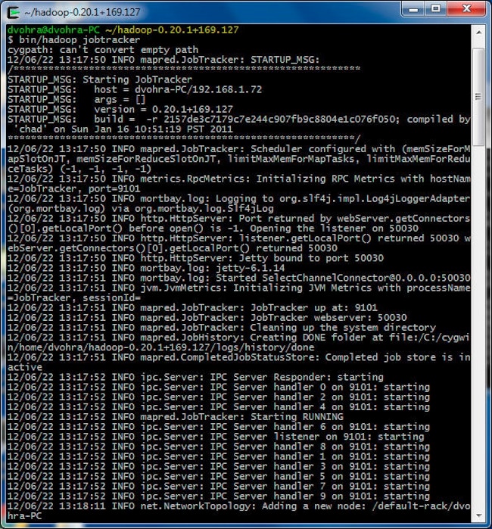The width and height of the screenshot is (492, 529).
Task: Click the text 'Jetty bound to port 50030'
Action: click(x=311, y=258)
